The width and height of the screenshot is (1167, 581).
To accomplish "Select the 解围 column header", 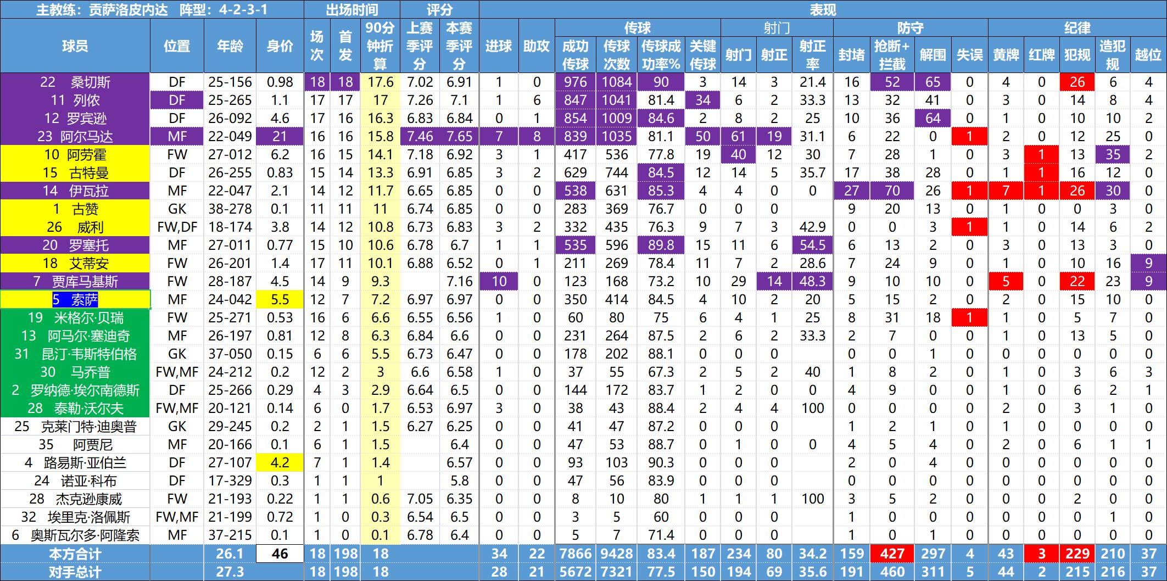I will click(x=933, y=55).
